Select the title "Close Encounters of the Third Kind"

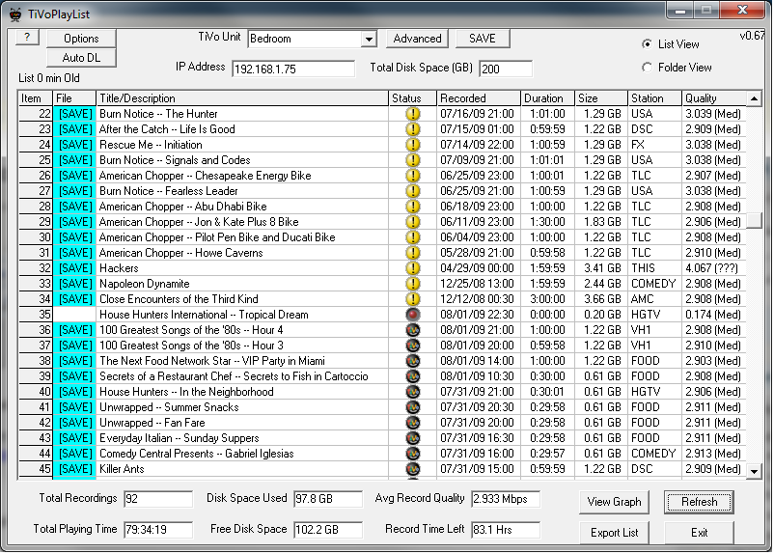coord(179,299)
